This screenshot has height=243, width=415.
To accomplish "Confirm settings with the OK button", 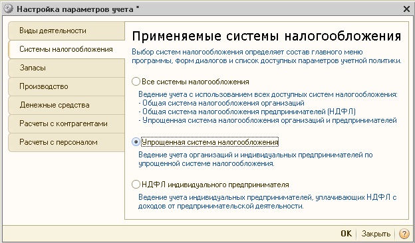I will pyautogui.click(x=346, y=234).
